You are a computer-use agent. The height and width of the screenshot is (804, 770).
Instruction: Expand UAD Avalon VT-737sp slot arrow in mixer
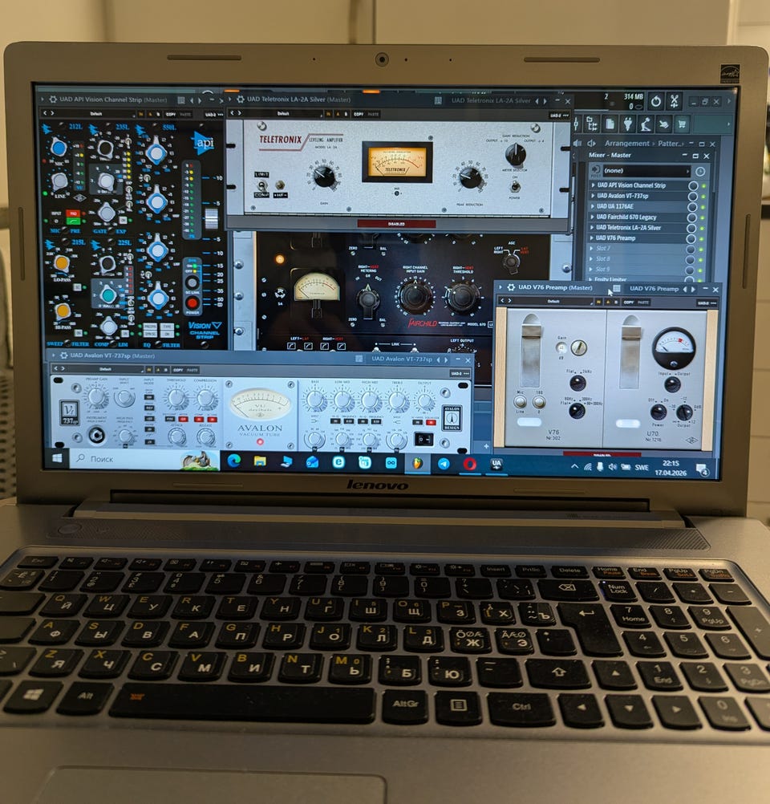[594, 196]
